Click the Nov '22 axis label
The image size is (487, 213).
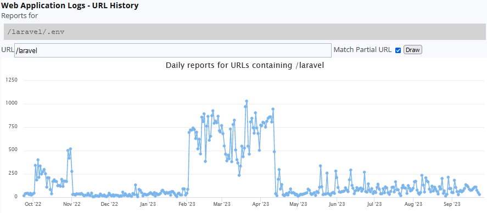72,204
